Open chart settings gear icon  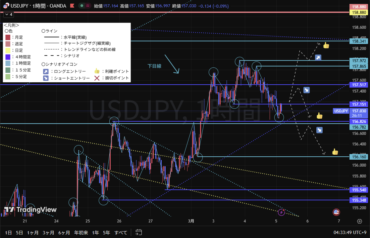[x=359, y=221]
